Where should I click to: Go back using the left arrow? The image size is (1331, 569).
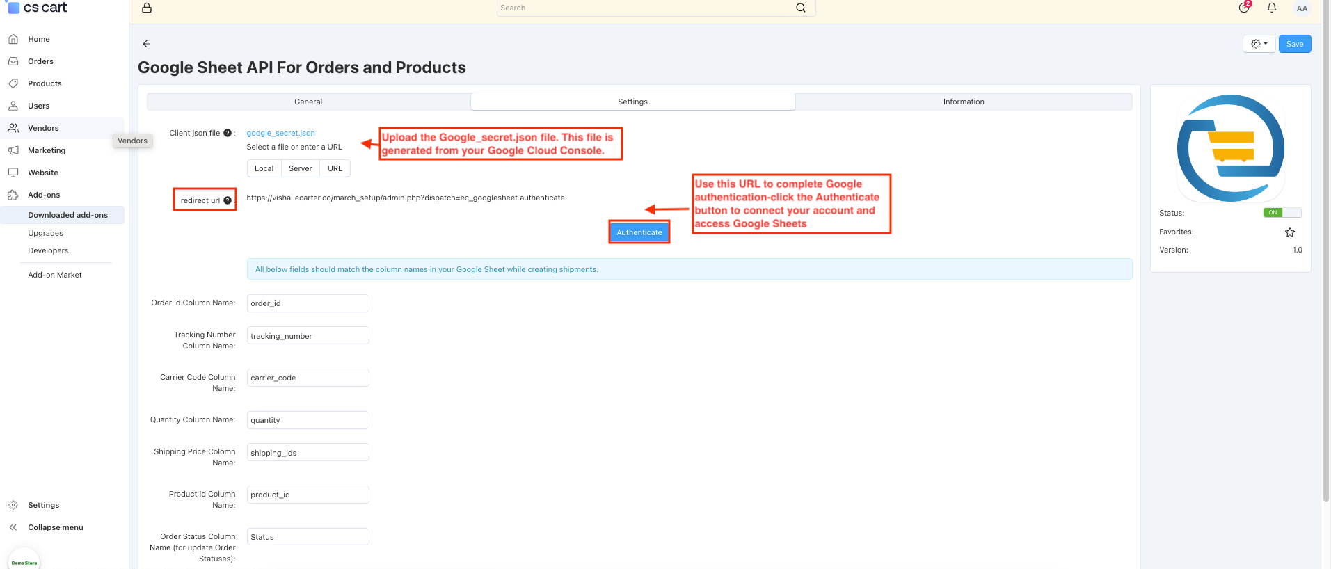coord(147,44)
